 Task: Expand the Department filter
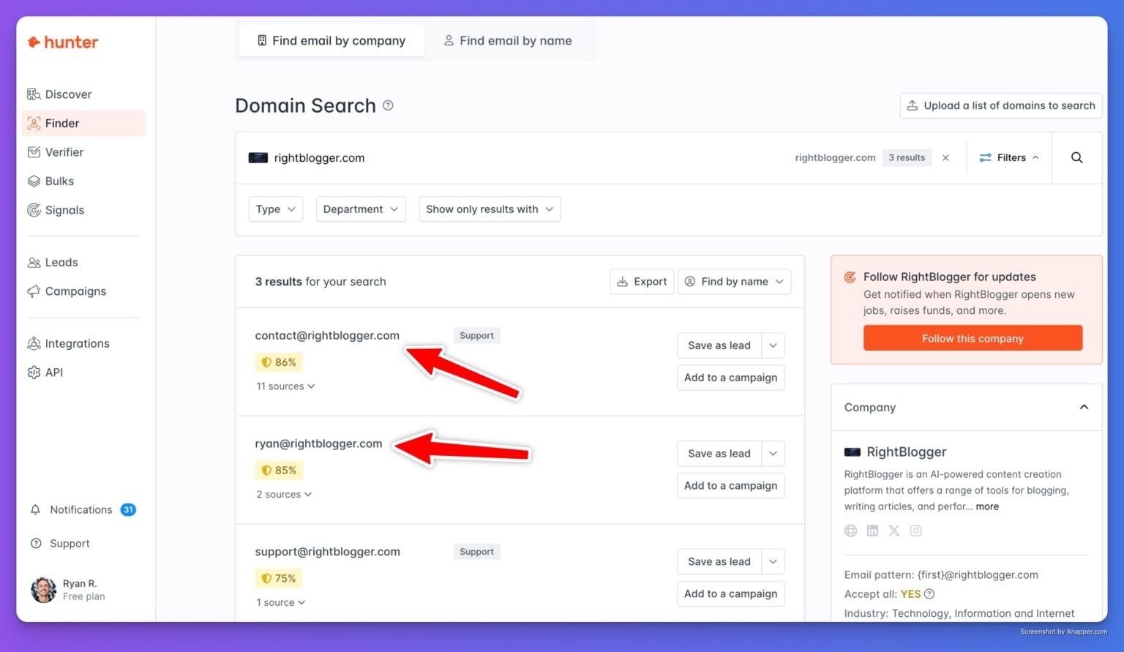[x=360, y=209]
